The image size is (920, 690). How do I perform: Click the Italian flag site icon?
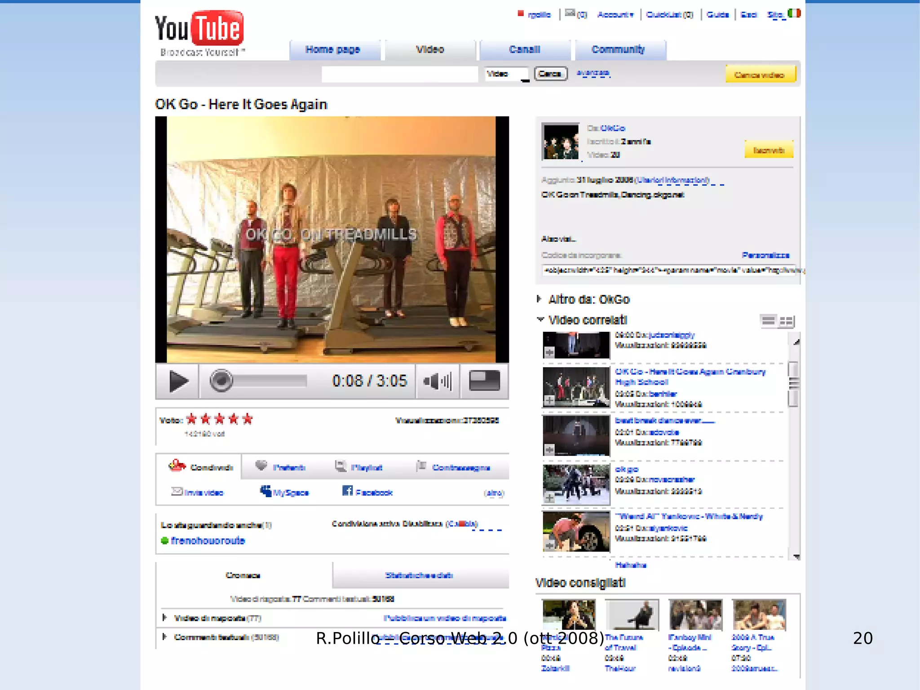794,13
